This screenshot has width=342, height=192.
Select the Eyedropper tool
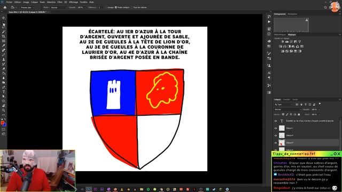(x=4, y=45)
